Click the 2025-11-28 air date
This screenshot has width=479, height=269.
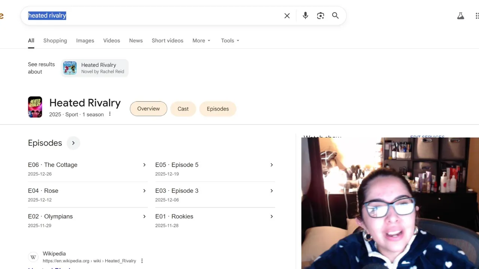coord(167,226)
